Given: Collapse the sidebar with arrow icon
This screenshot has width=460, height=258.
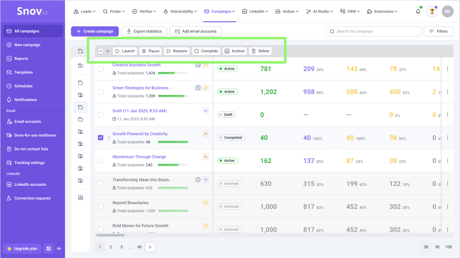Looking at the screenshot, I should 59,249.
